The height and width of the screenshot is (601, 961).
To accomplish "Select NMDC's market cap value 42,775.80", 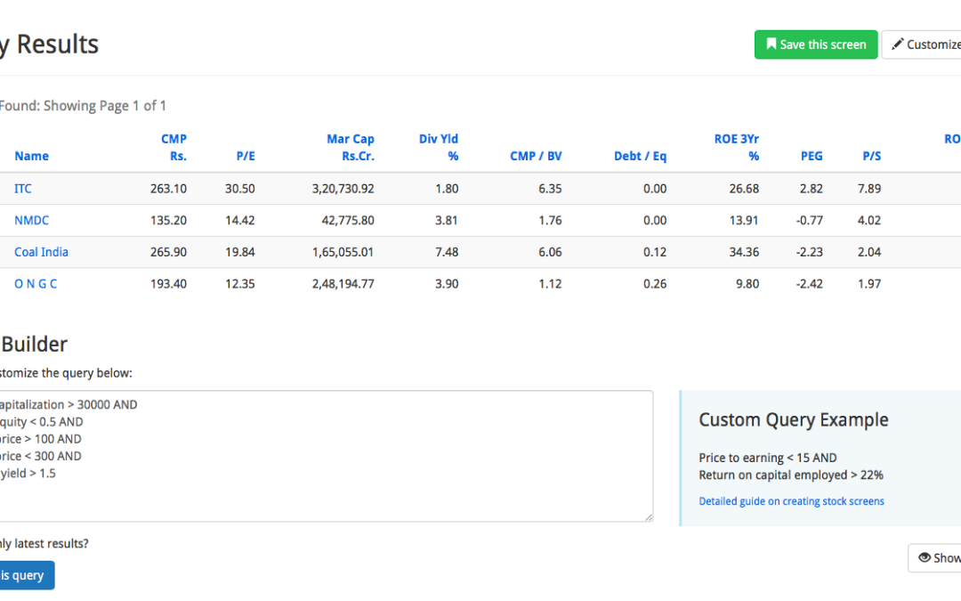I will pyautogui.click(x=348, y=220).
